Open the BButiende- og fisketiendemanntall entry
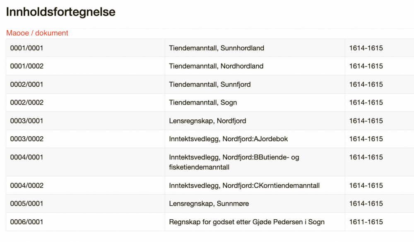Image resolution: width=414 pixels, height=242 pixels. tap(234, 162)
